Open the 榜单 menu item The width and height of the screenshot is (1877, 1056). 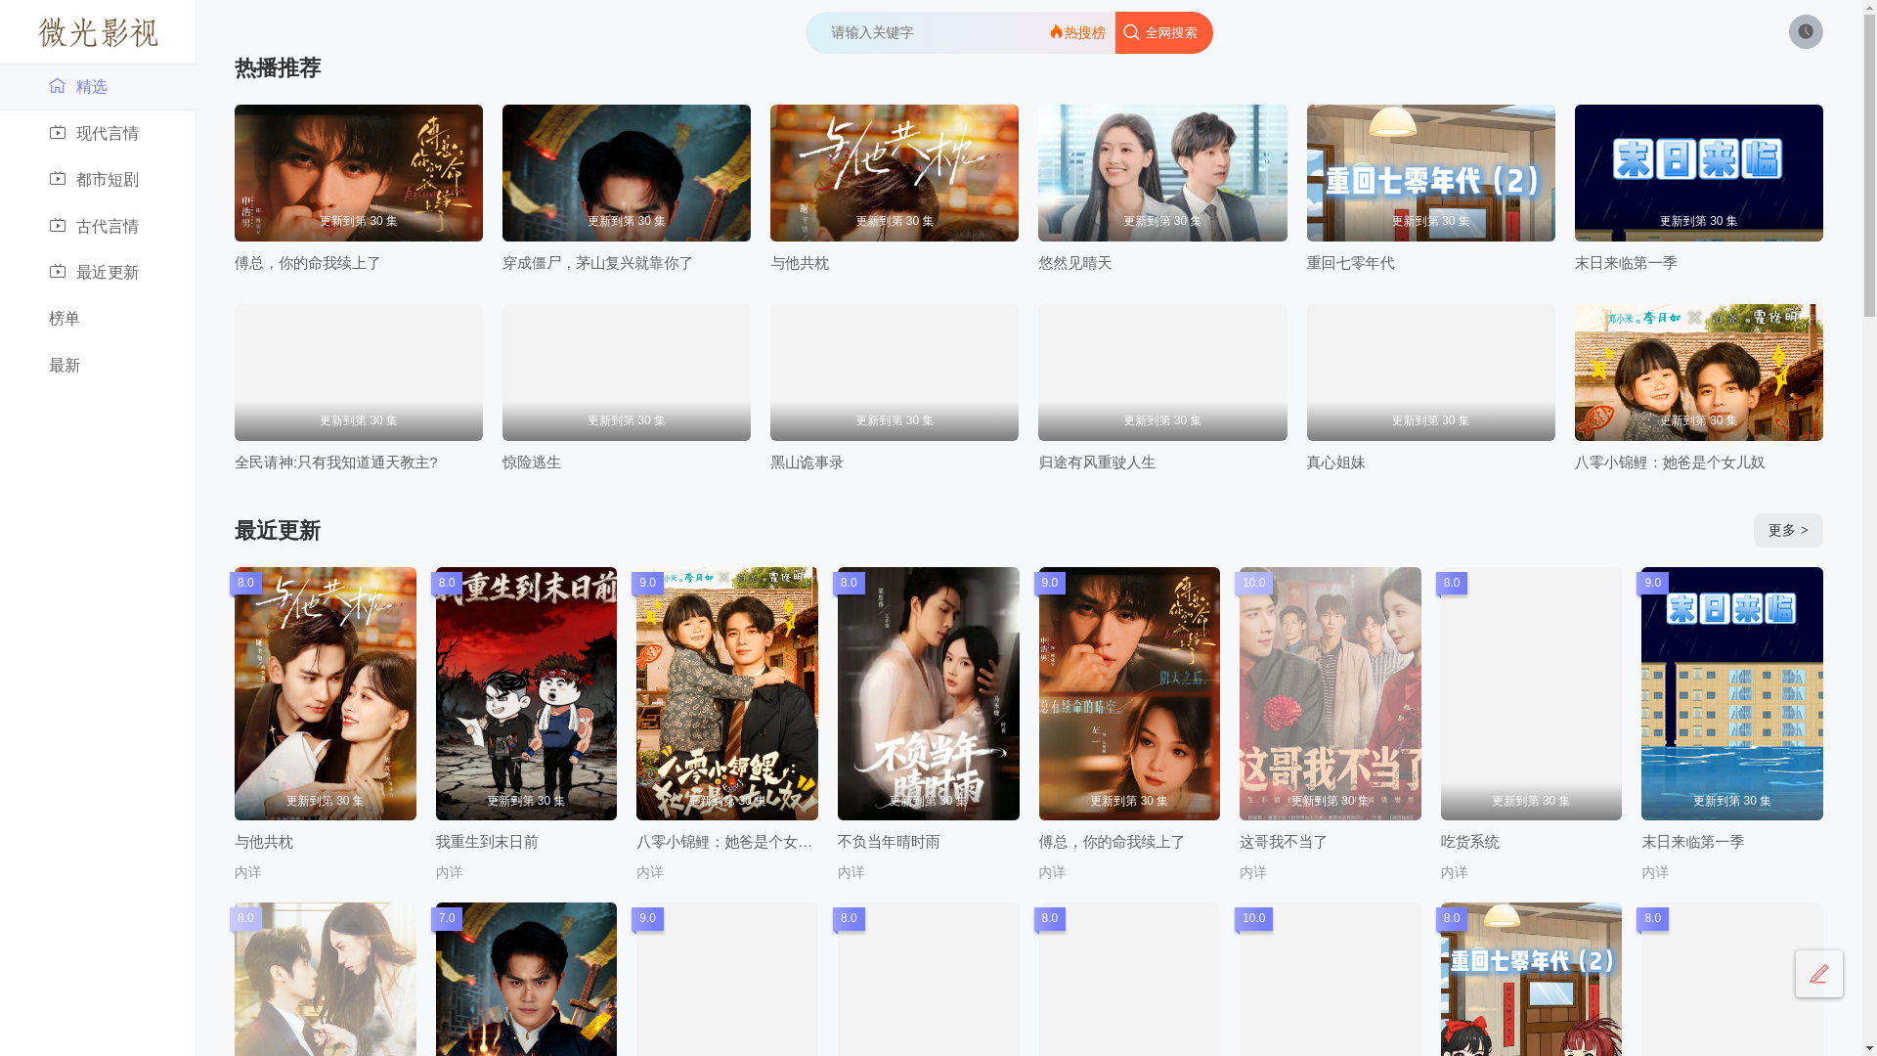[x=65, y=319]
